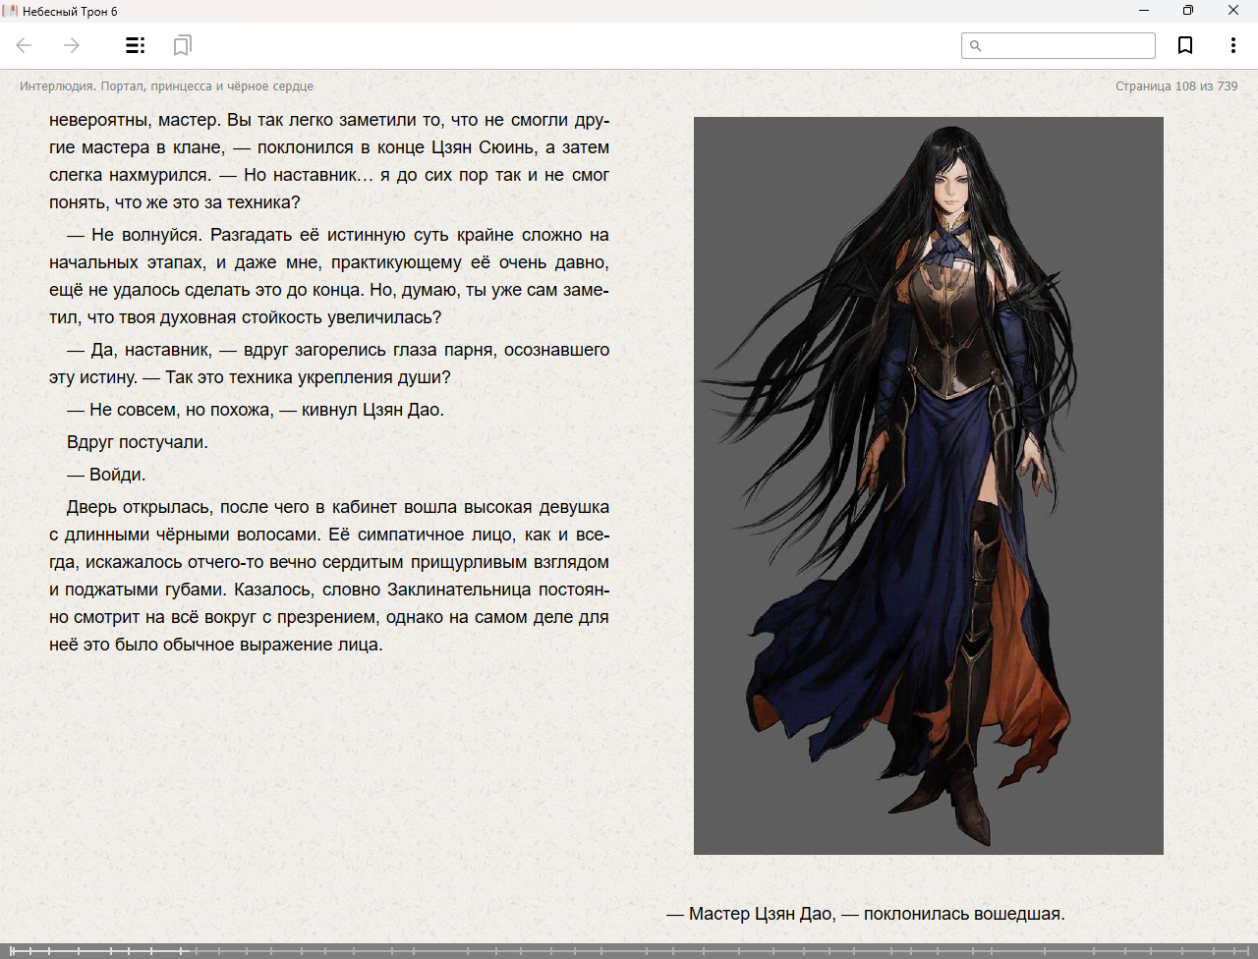Restore down the reader window
The width and height of the screenshot is (1258, 959).
click(1188, 11)
